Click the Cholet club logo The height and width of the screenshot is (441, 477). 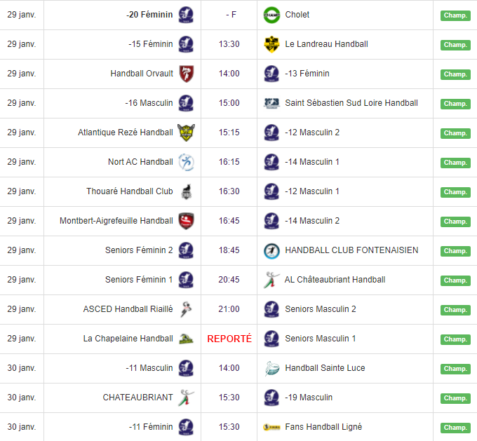(x=271, y=15)
